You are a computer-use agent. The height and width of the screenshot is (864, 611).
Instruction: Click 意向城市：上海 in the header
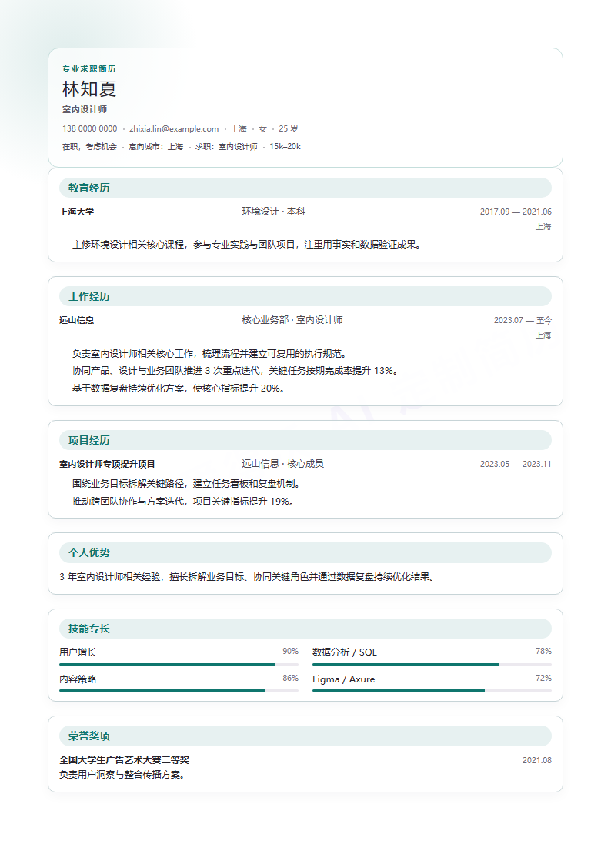tap(156, 147)
